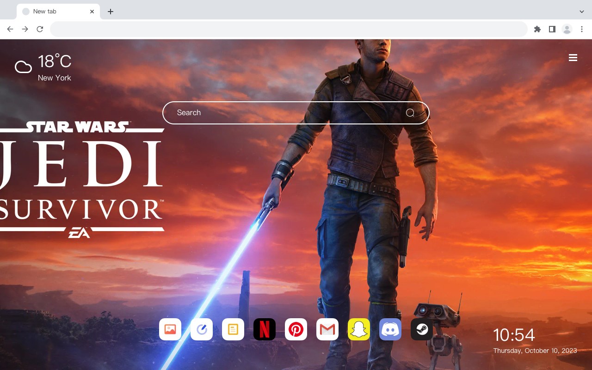This screenshot has width=592, height=370.
Task: Expand the tab search dropdown chevron
Action: pyautogui.click(x=582, y=12)
